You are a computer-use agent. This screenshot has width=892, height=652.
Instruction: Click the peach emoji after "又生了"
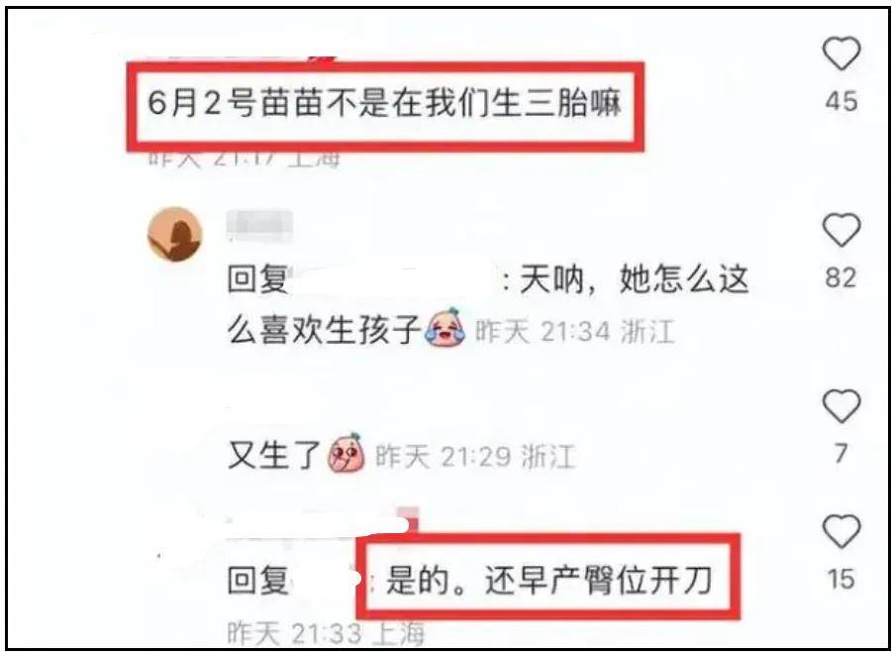347,453
